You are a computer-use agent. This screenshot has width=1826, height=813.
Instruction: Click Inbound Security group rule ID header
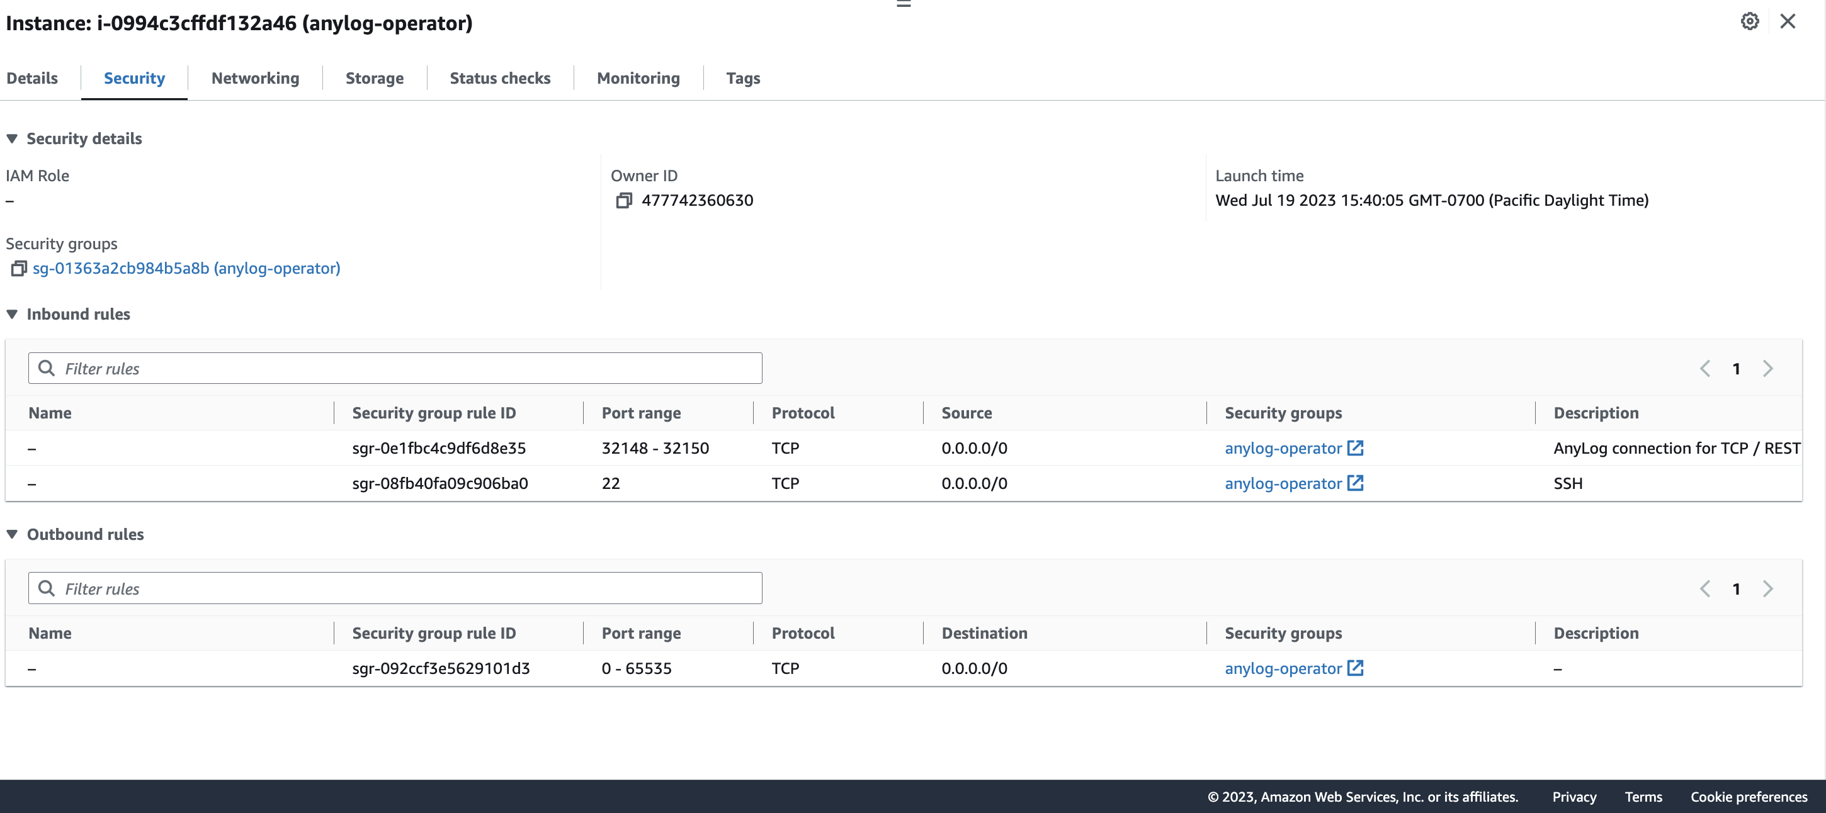(434, 413)
